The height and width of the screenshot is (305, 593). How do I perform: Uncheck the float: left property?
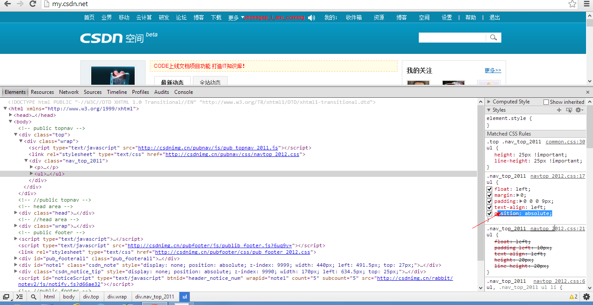pos(490,189)
